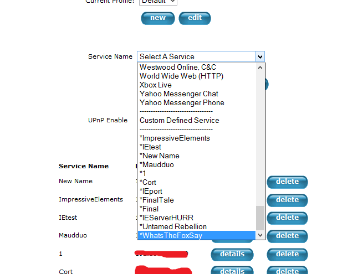The height and width of the screenshot is (274, 363).
Task: Open details for the Cort service
Action: click(x=232, y=270)
